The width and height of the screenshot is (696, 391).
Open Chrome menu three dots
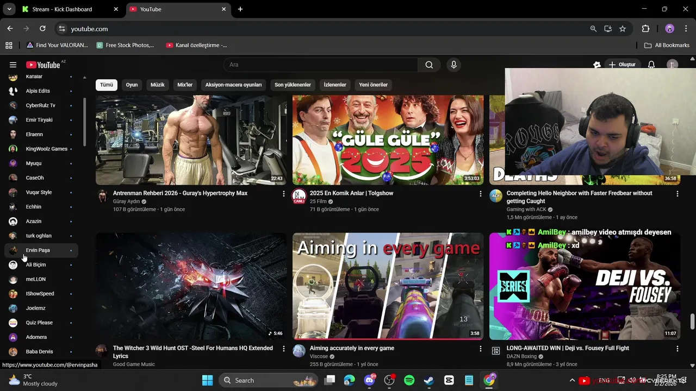click(686, 29)
